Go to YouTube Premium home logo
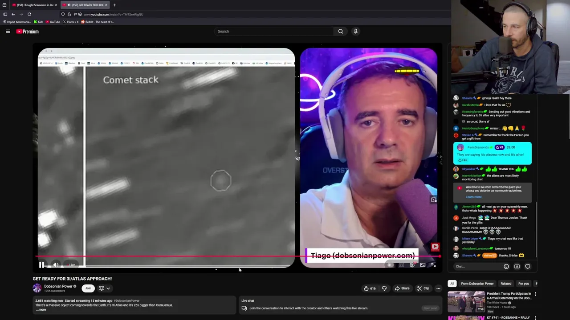 pos(28,32)
